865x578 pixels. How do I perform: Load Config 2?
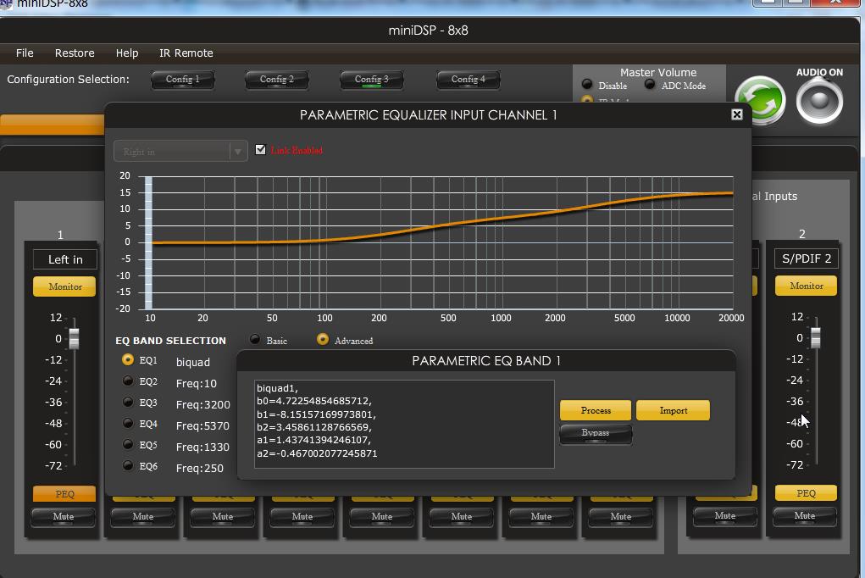click(x=277, y=80)
